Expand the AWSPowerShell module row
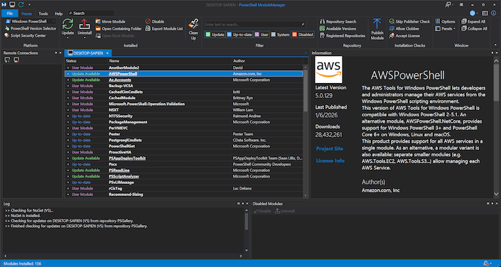 (68, 74)
